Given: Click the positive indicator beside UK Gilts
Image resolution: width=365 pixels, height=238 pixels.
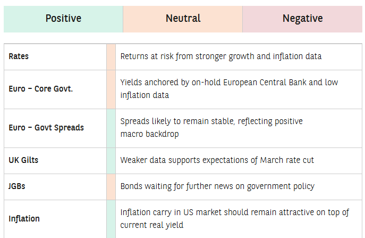Looking at the screenshot, I should tap(111, 161).
